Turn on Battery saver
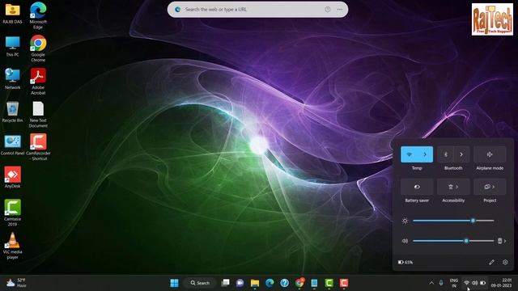The width and height of the screenshot is (518, 291). (x=417, y=187)
